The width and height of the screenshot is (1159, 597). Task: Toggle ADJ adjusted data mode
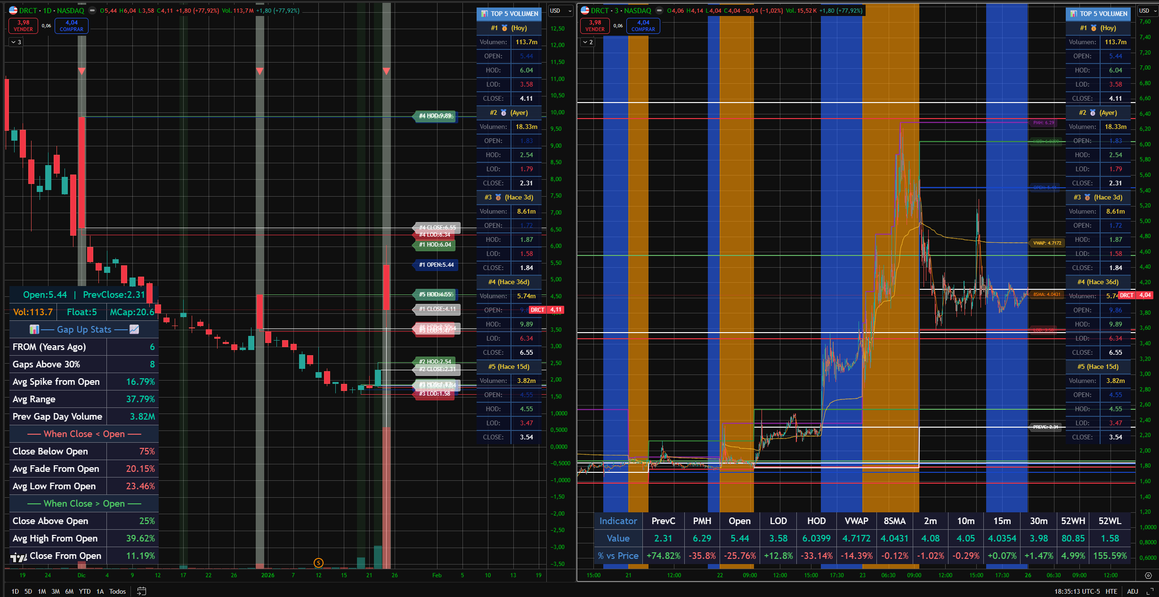(1133, 591)
